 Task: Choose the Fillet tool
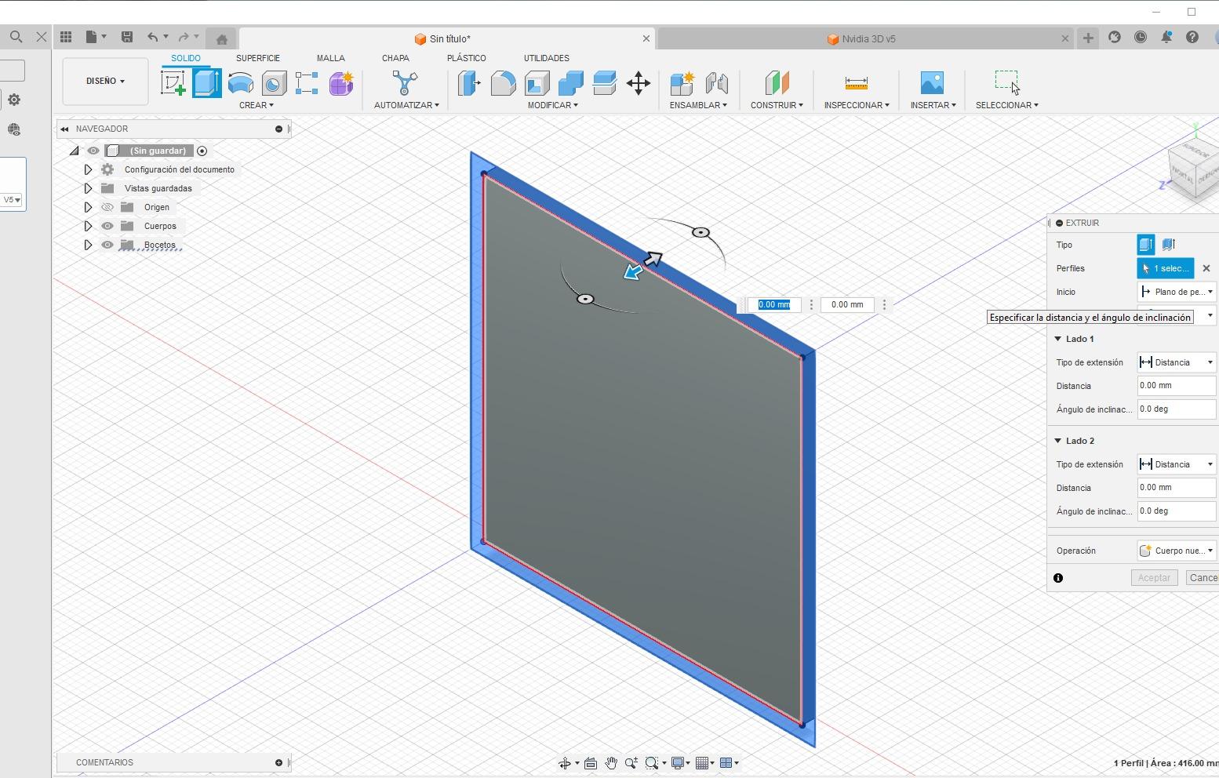point(503,83)
